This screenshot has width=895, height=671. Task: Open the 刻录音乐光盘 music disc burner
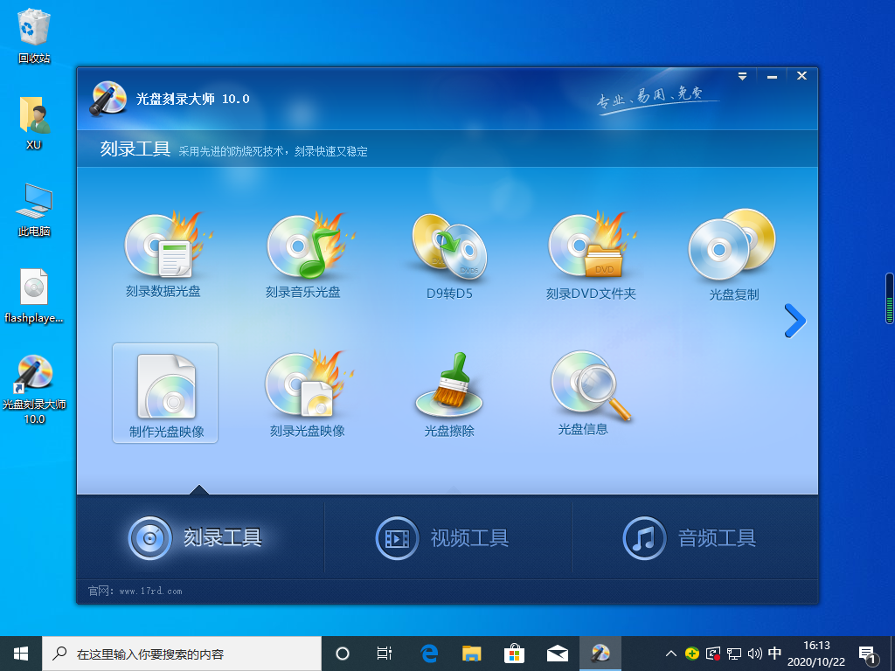[x=308, y=253]
